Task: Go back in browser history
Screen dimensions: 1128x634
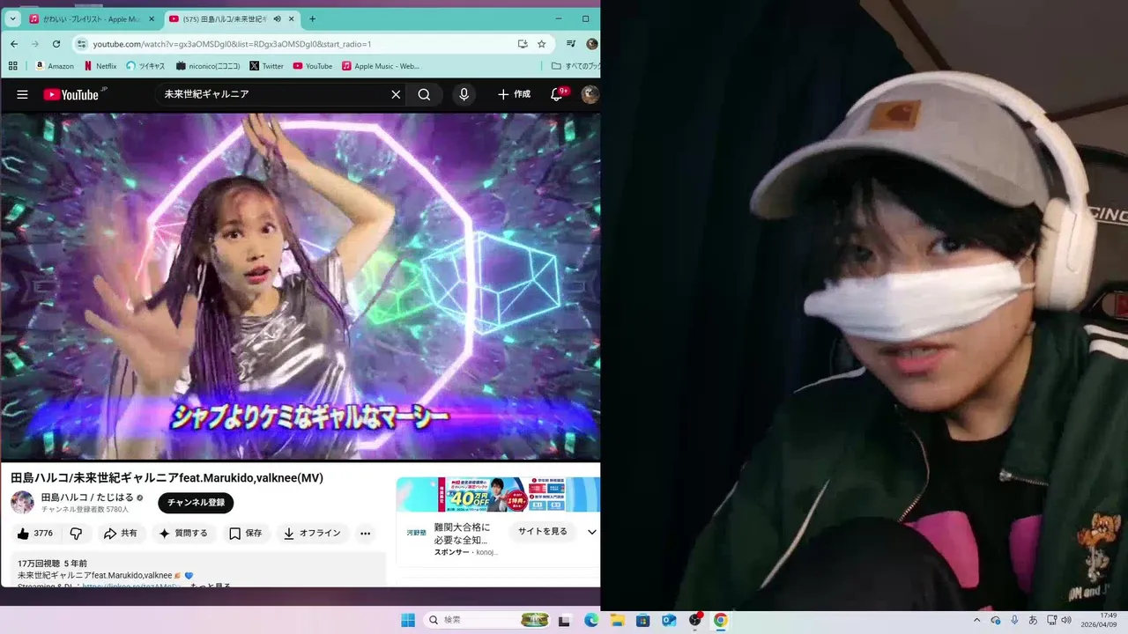Action: point(14,44)
